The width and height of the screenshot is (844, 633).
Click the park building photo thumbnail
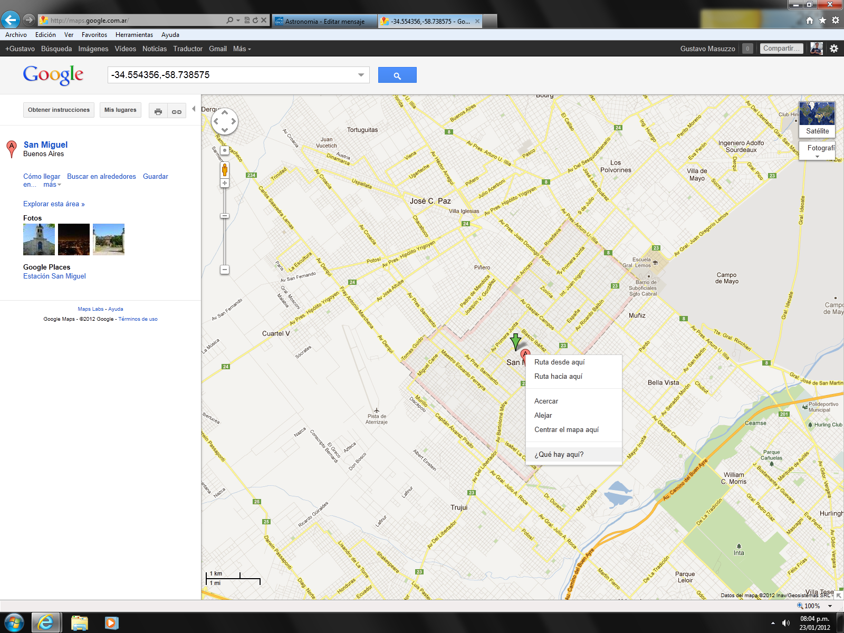point(109,239)
